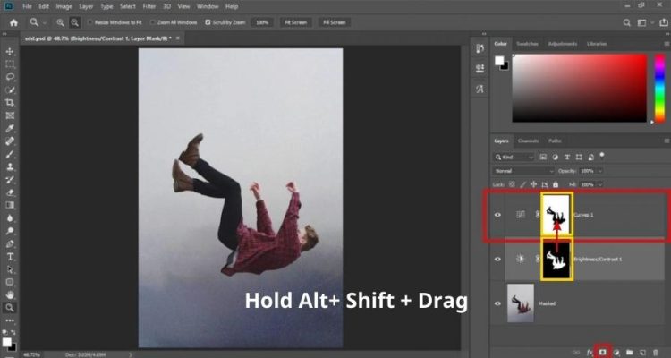
Task: Open the File menu
Action: (27, 6)
